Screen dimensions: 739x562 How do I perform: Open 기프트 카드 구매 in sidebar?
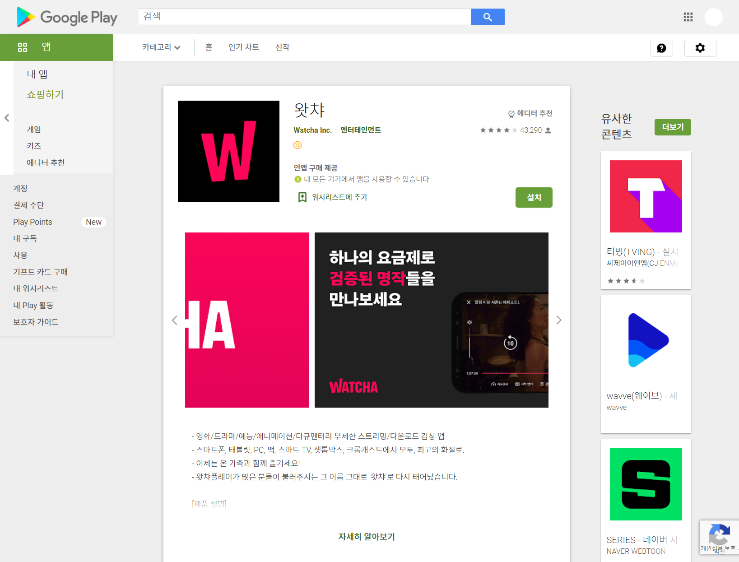tap(40, 272)
